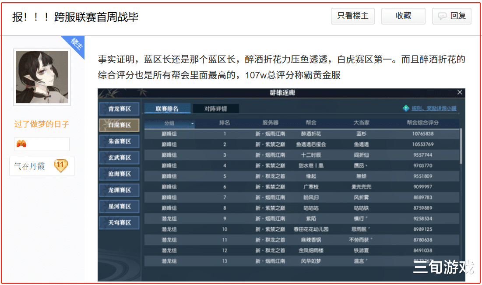
Task: Click the 服务器 column header
Action: (270, 123)
